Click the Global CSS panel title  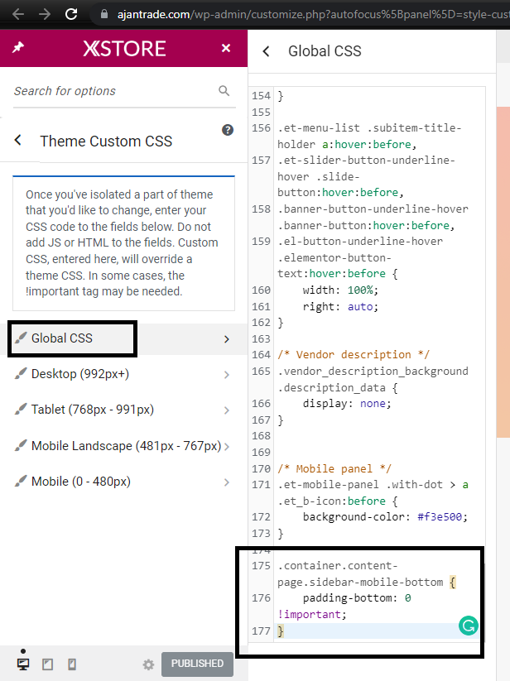tap(325, 51)
